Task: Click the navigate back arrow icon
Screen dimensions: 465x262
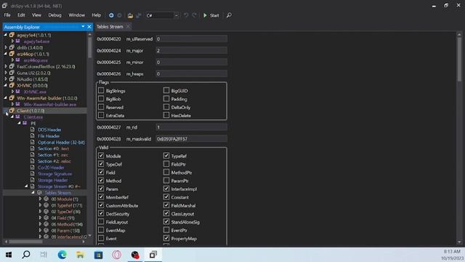Action: coord(111,15)
